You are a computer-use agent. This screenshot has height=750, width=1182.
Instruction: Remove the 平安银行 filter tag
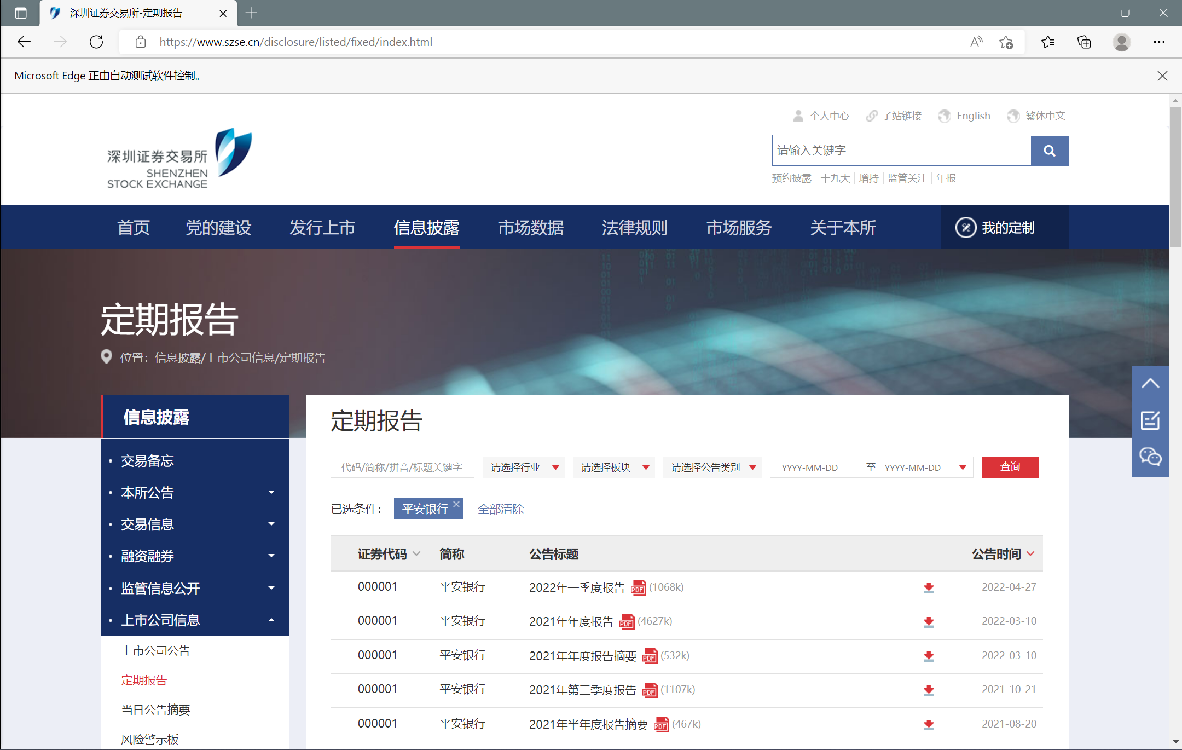[x=456, y=504]
